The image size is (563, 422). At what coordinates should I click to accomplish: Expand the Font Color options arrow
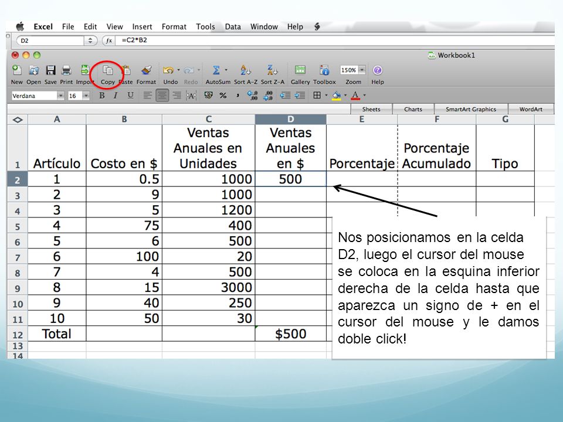pos(364,96)
